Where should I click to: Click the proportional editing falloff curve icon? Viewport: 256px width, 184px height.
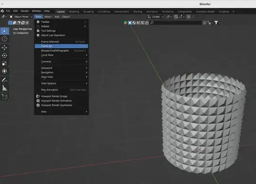(193, 17)
